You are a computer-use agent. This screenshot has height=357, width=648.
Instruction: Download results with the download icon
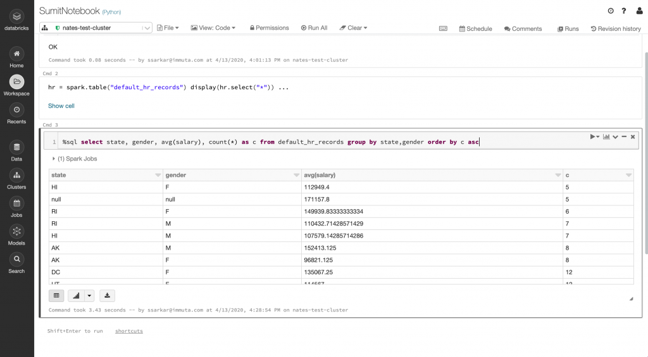[x=107, y=296]
